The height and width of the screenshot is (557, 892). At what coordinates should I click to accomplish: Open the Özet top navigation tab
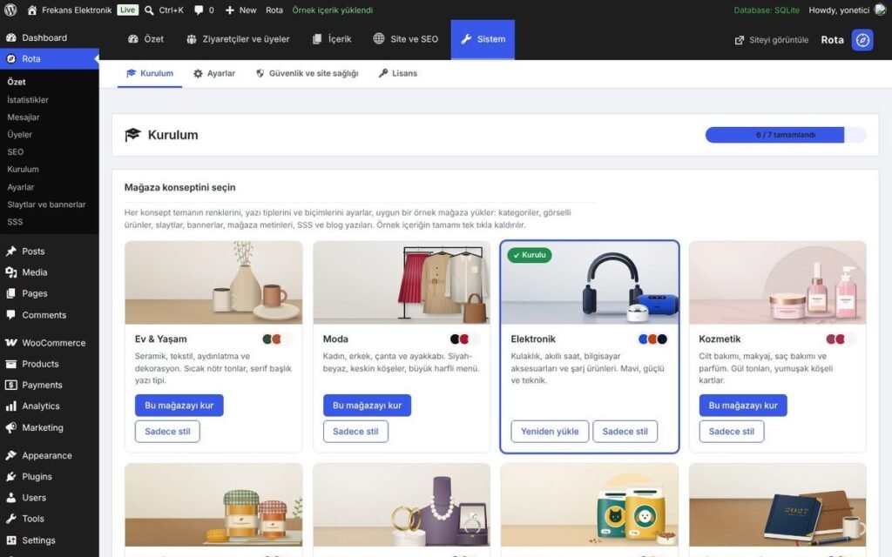pos(145,39)
